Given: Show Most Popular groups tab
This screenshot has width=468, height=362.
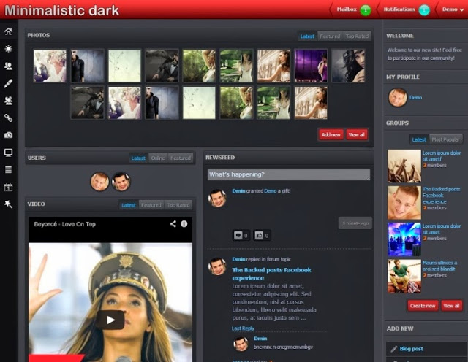Looking at the screenshot, I should 445,139.
